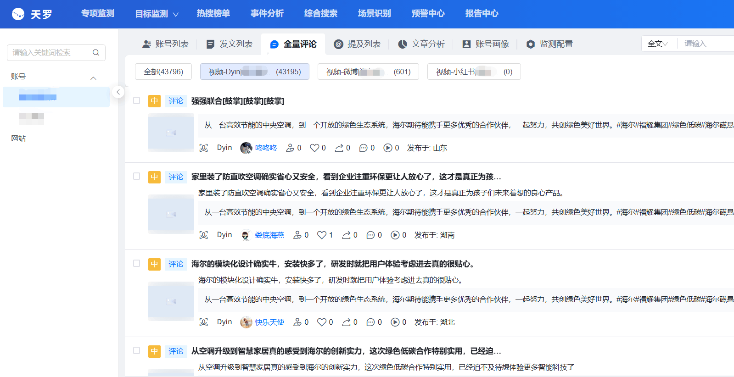The image size is (734, 377).
Task: Click the share icon in 娄底海燕 row
Action: click(347, 235)
